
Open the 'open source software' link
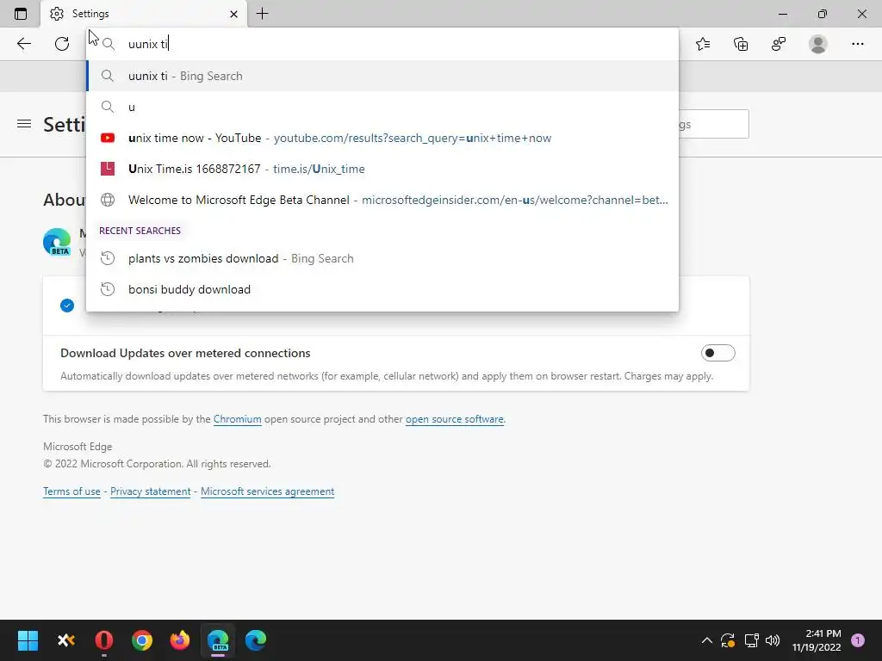pyautogui.click(x=455, y=419)
